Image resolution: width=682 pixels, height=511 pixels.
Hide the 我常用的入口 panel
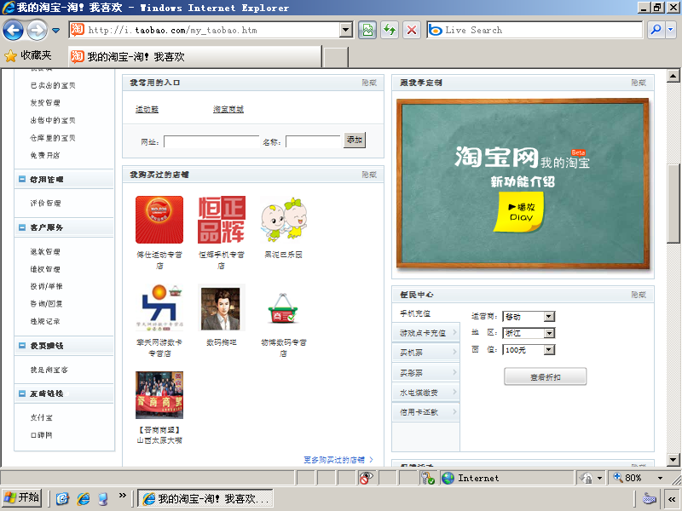[x=369, y=83]
